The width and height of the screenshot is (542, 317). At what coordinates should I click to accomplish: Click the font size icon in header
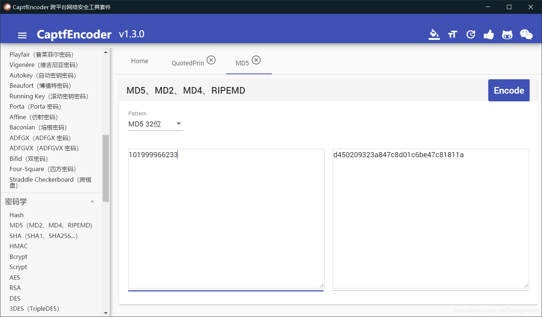click(x=453, y=34)
